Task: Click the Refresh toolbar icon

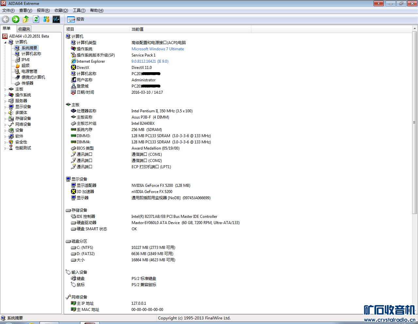Action: [36, 19]
